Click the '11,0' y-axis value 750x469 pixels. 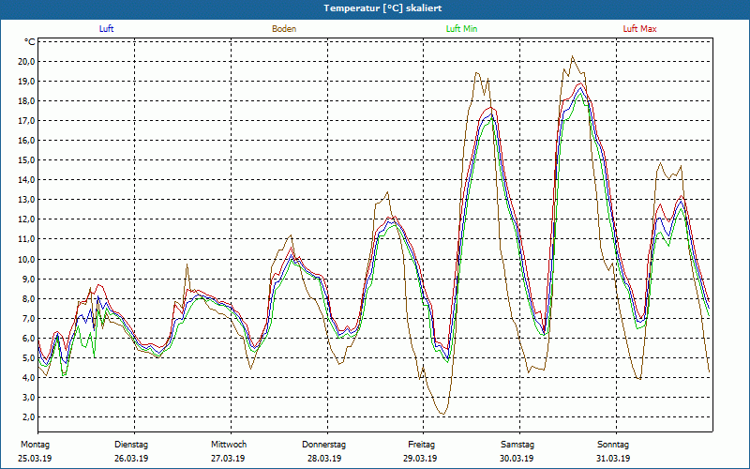26,239
